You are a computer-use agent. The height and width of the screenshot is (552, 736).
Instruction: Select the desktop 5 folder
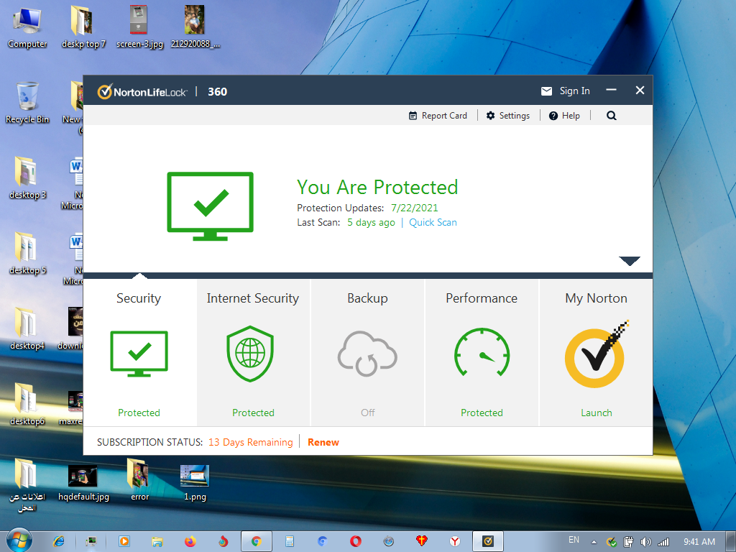[x=27, y=254]
